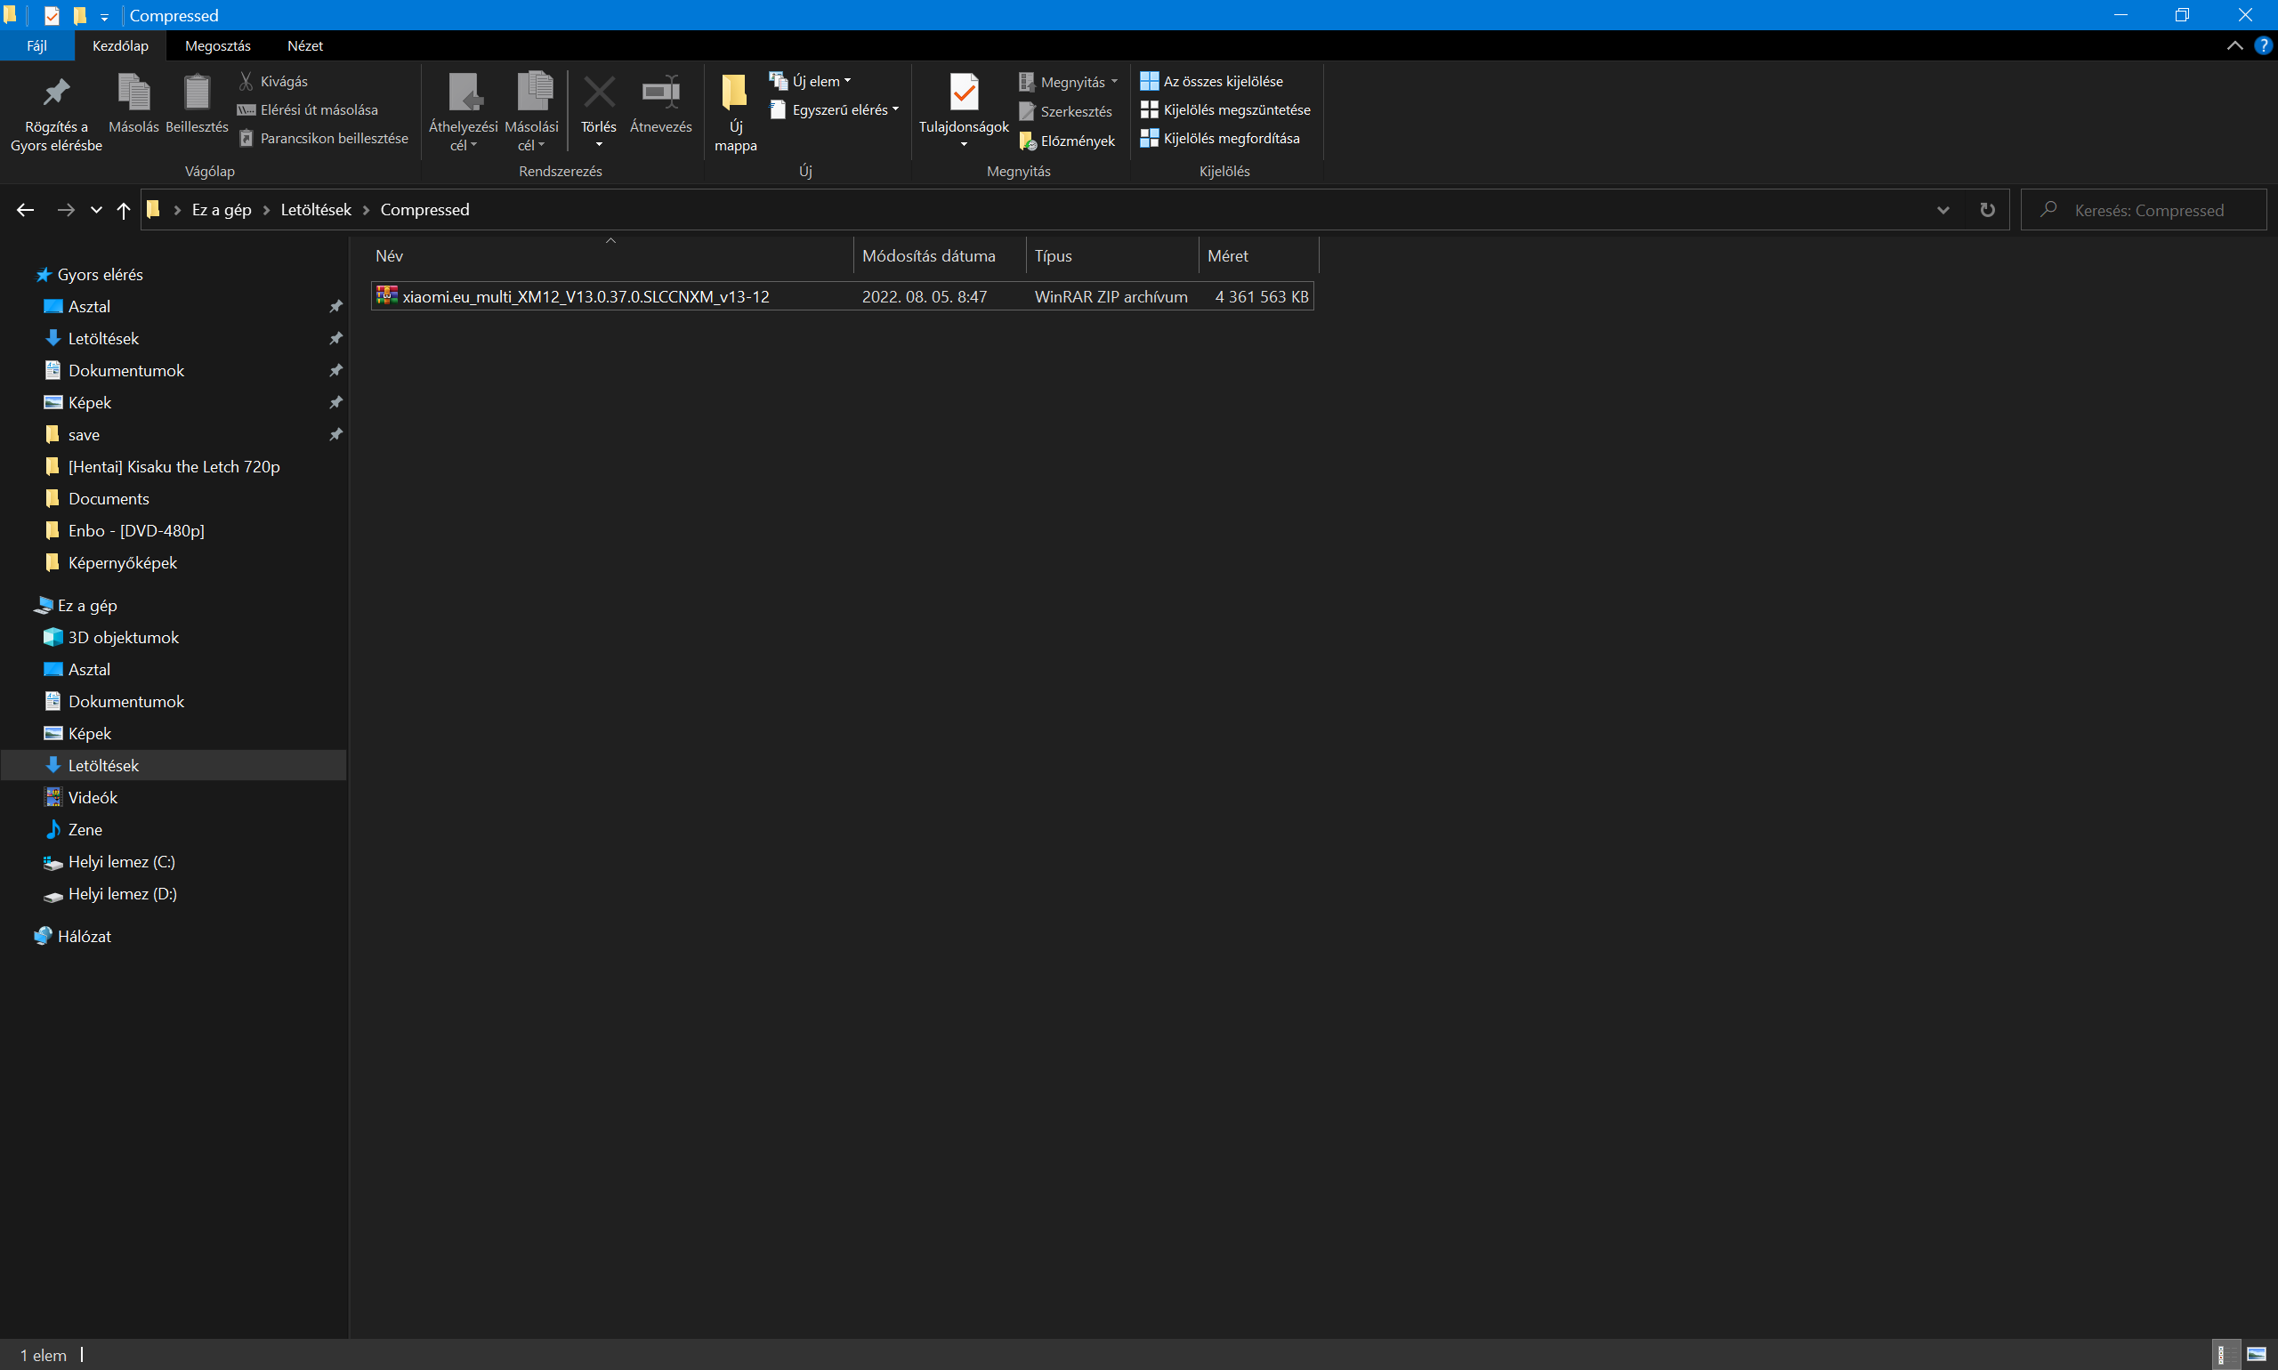Click Az összes kijelölése

click(x=1211, y=81)
